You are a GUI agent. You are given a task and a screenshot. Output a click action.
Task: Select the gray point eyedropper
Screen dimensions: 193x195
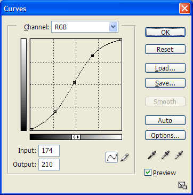[x=165, y=155]
